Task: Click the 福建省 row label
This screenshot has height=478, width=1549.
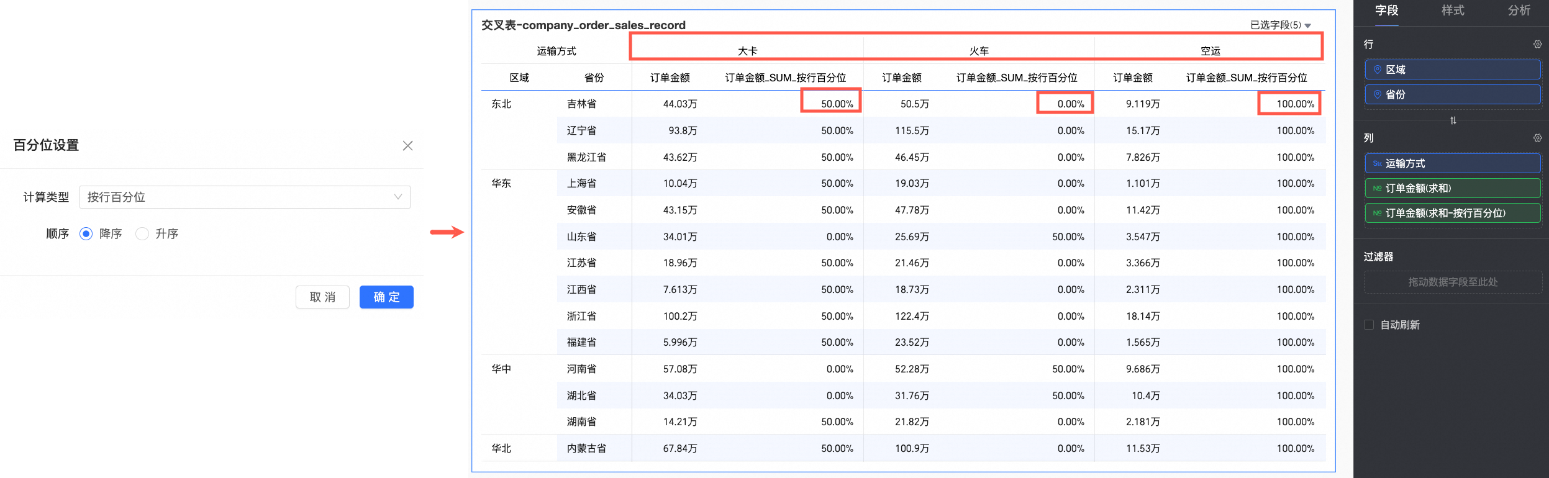Action: click(581, 342)
